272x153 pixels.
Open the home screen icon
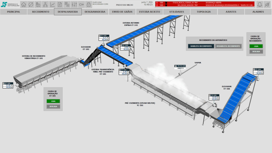[x=24, y=5]
